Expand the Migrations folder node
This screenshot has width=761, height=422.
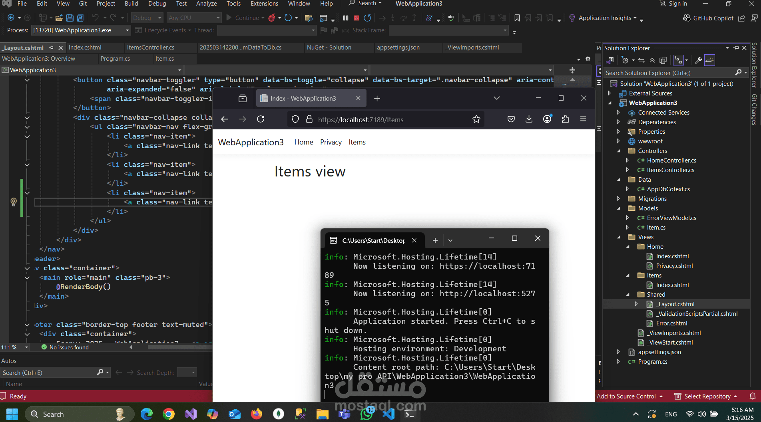619,199
